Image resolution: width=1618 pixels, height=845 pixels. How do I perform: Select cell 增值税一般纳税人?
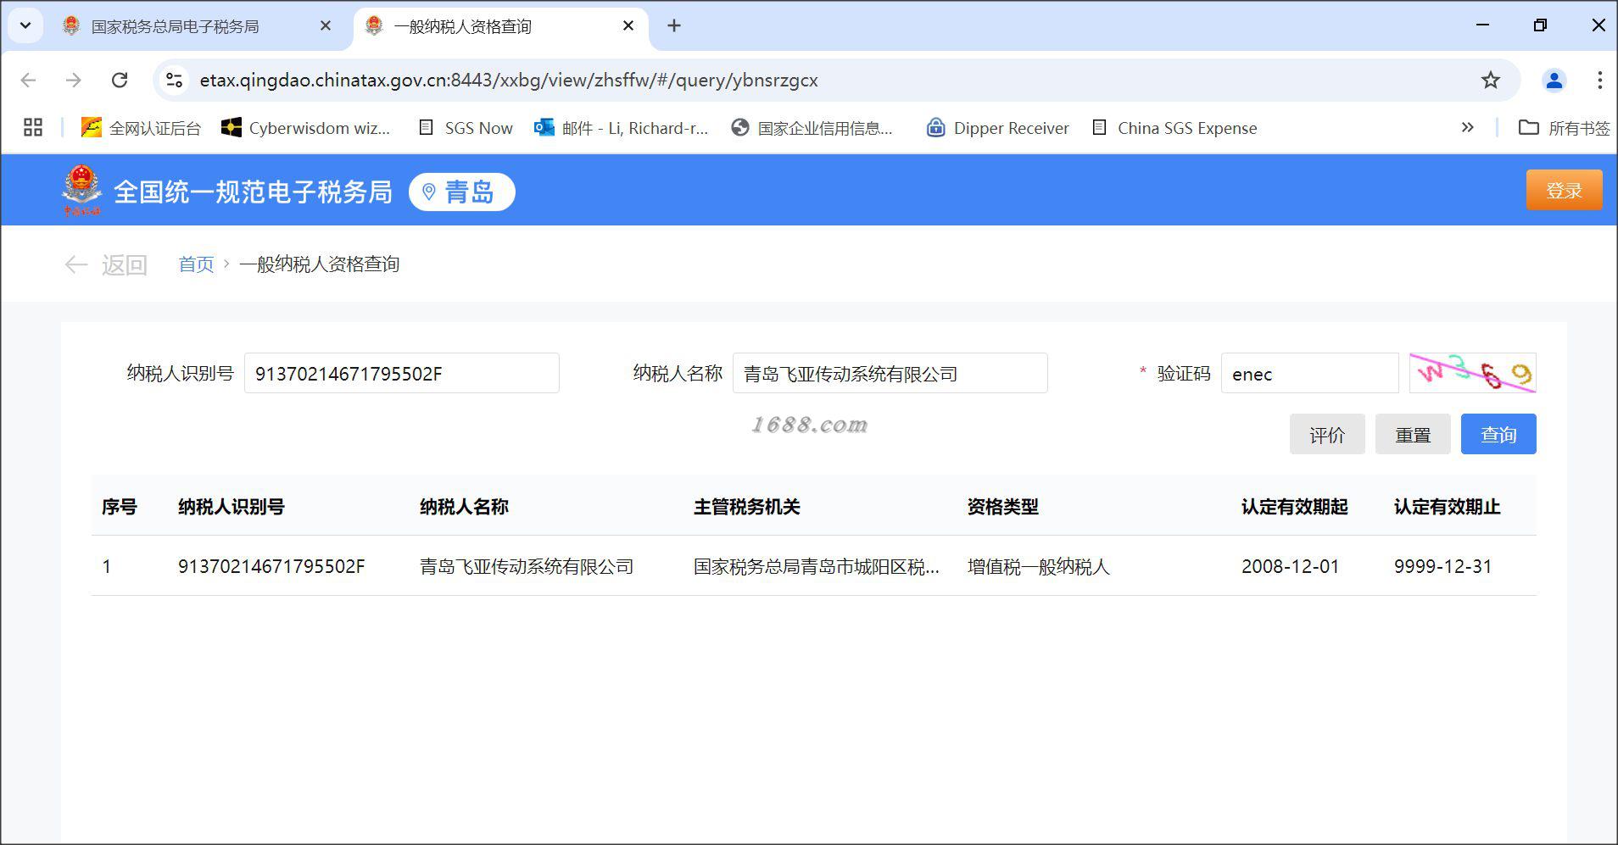click(1038, 566)
